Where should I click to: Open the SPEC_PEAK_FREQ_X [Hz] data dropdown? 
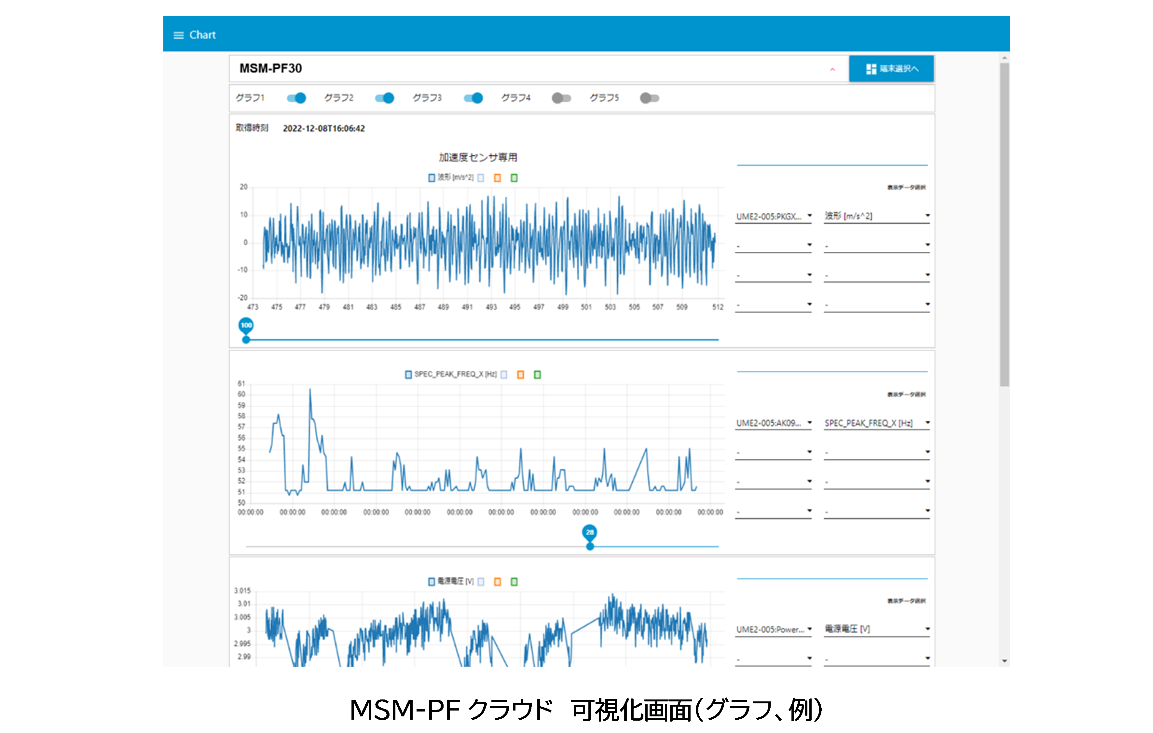pyautogui.click(x=877, y=423)
